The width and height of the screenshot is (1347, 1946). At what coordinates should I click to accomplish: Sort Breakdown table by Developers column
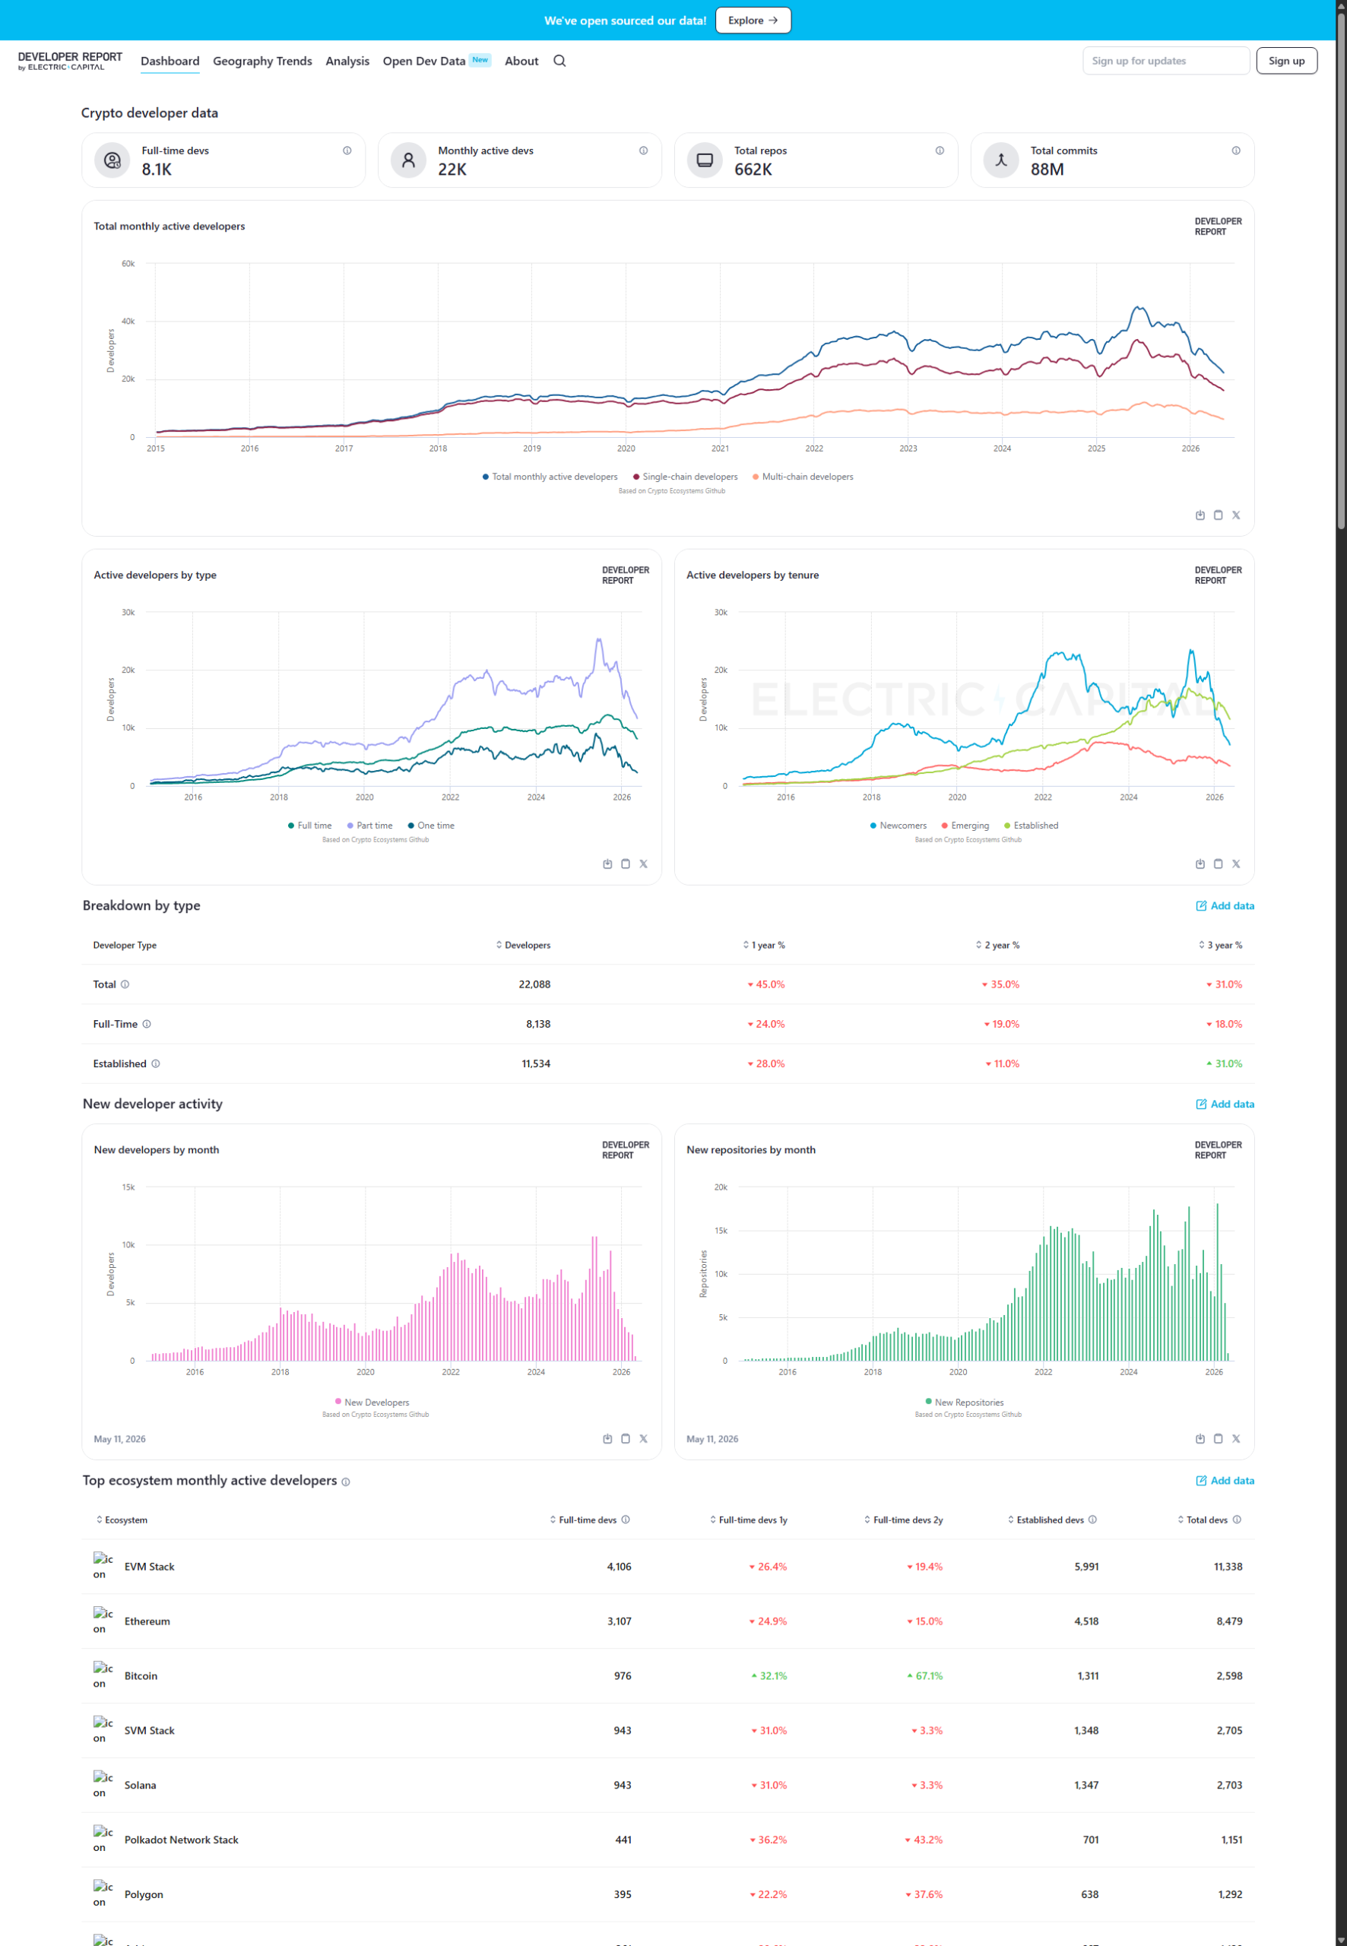pos(523,945)
